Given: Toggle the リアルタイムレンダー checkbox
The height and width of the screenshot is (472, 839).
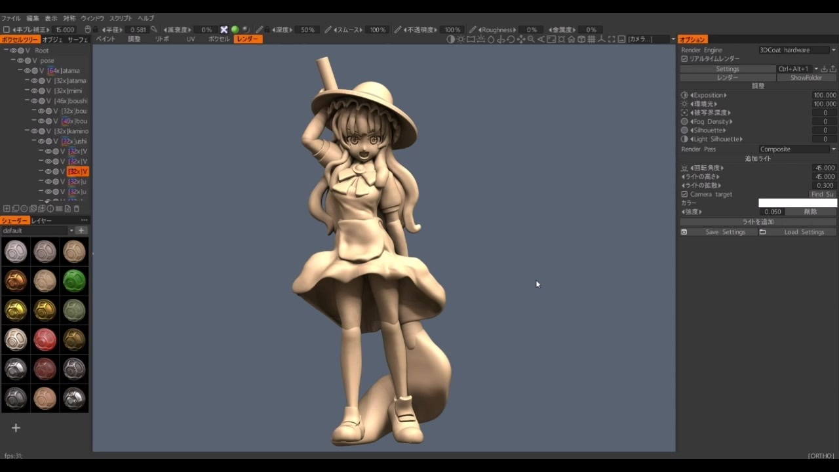Looking at the screenshot, I should tap(684, 59).
